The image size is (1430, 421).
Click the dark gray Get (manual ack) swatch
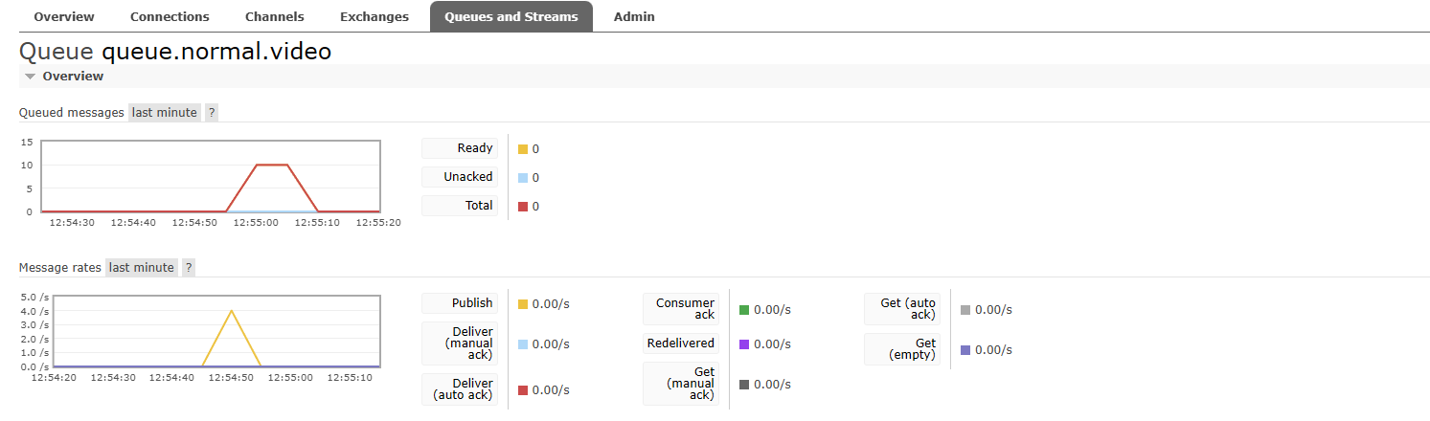click(x=744, y=385)
